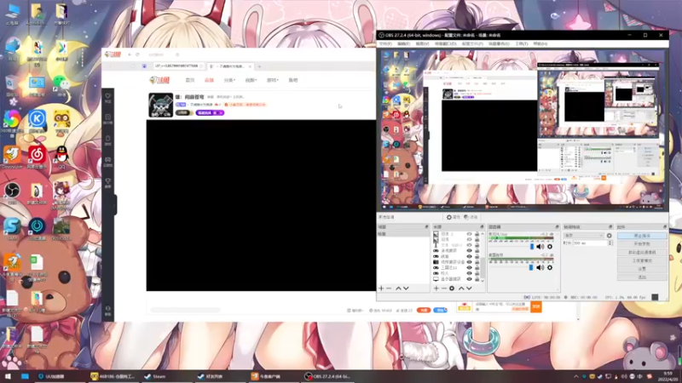Pop out the Sources dock panel

482,226
